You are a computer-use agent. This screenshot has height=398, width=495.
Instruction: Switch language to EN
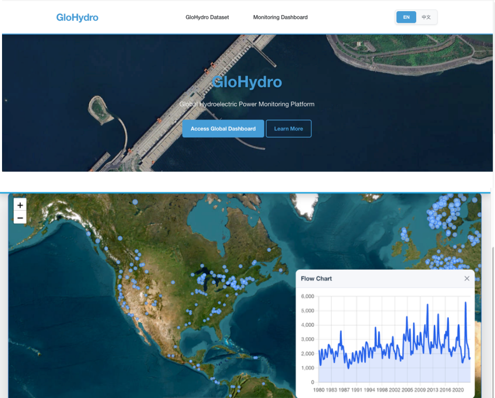(x=406, y=17)
